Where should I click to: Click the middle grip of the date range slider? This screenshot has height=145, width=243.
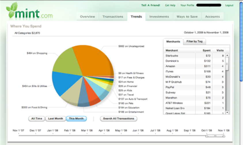[x=215, y=136]
